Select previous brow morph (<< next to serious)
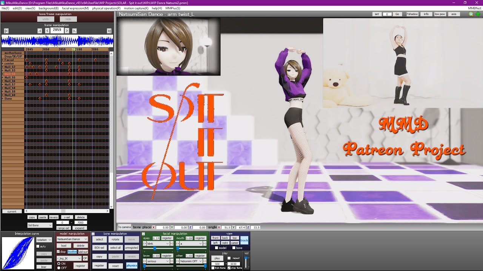This screenshot has width=483, height=271. [x=145, y=261]
